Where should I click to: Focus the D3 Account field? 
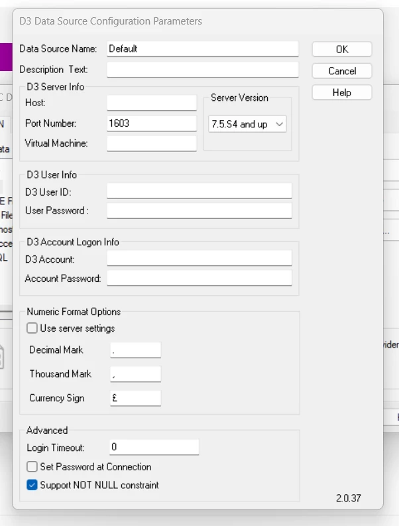199,258
